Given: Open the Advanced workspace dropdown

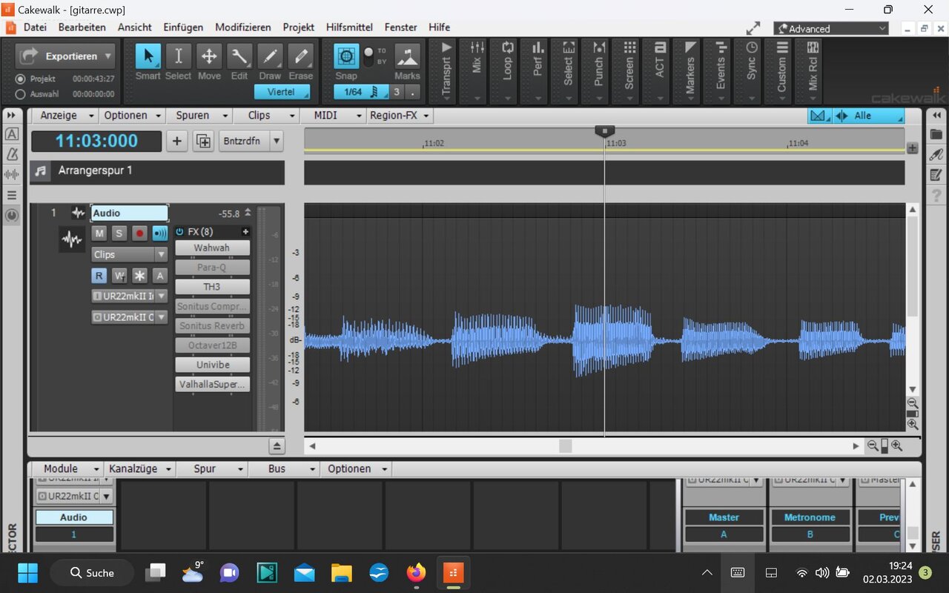Looking at the screenshot, I should coord(830,29).
